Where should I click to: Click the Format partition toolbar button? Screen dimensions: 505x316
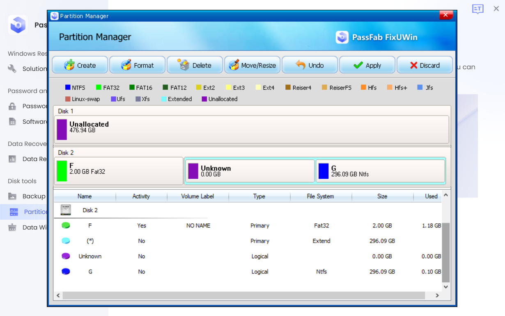[x=138, y=65]
